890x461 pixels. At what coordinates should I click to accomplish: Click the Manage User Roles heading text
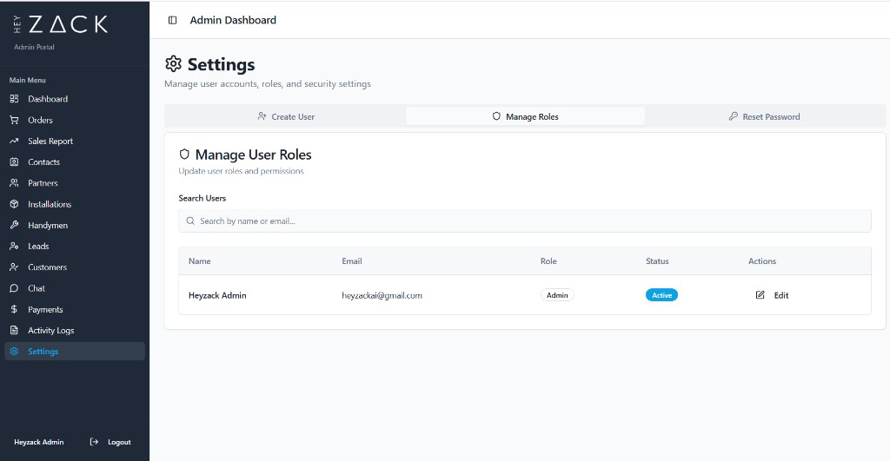click(x=253, y=155)
